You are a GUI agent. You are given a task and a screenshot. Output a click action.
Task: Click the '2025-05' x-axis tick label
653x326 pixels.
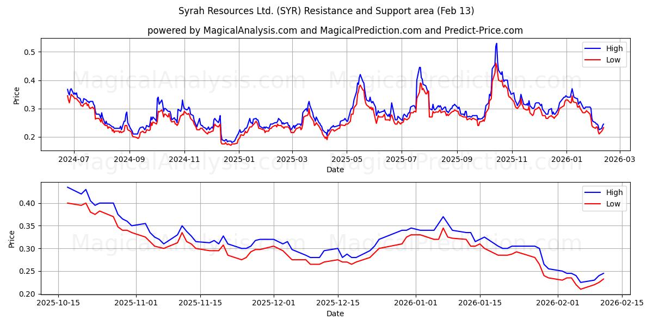tap(347, 160)
